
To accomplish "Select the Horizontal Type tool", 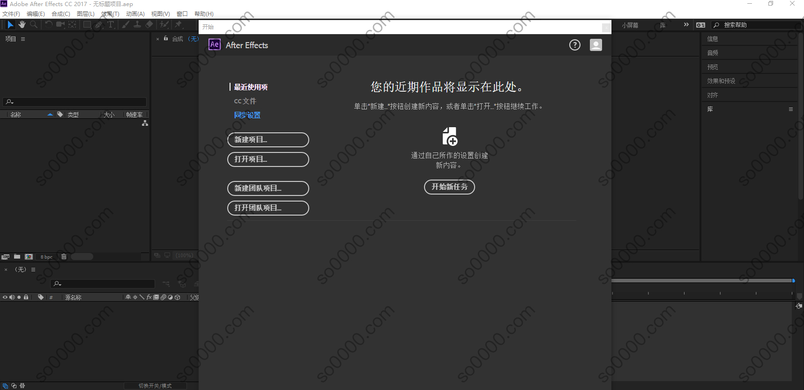I will [111, 25].
